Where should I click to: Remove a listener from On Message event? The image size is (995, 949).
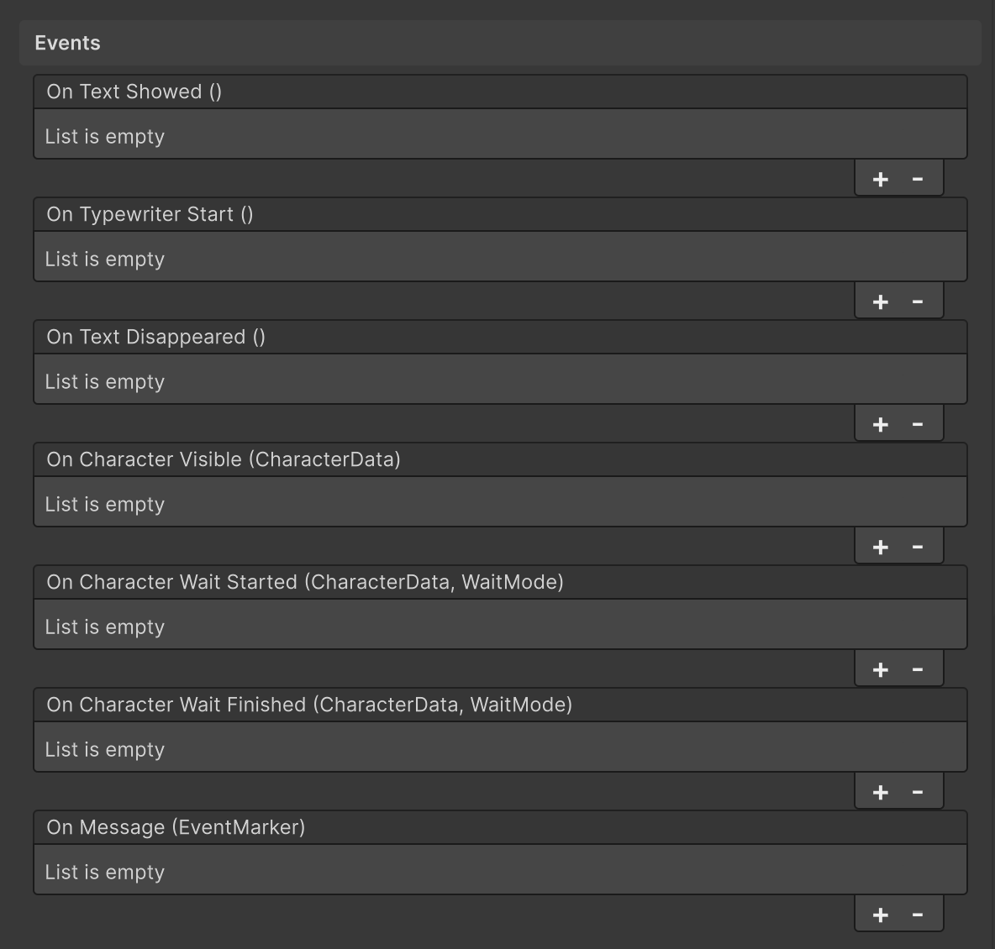click(x=918, y=915)
